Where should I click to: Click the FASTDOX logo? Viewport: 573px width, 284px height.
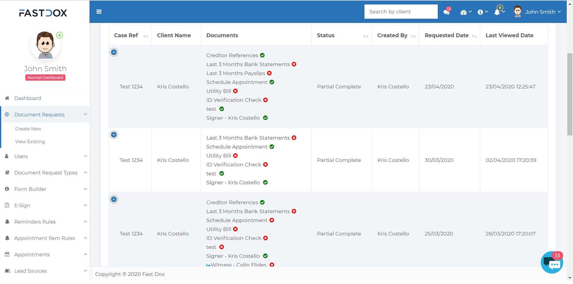point(43,13)
